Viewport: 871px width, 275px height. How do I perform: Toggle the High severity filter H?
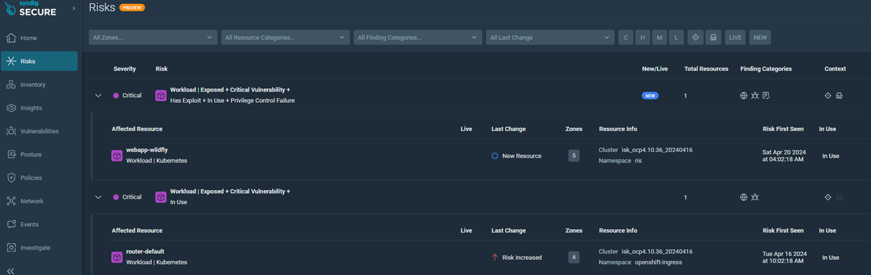pyautogui.click(x=642, y=37)
